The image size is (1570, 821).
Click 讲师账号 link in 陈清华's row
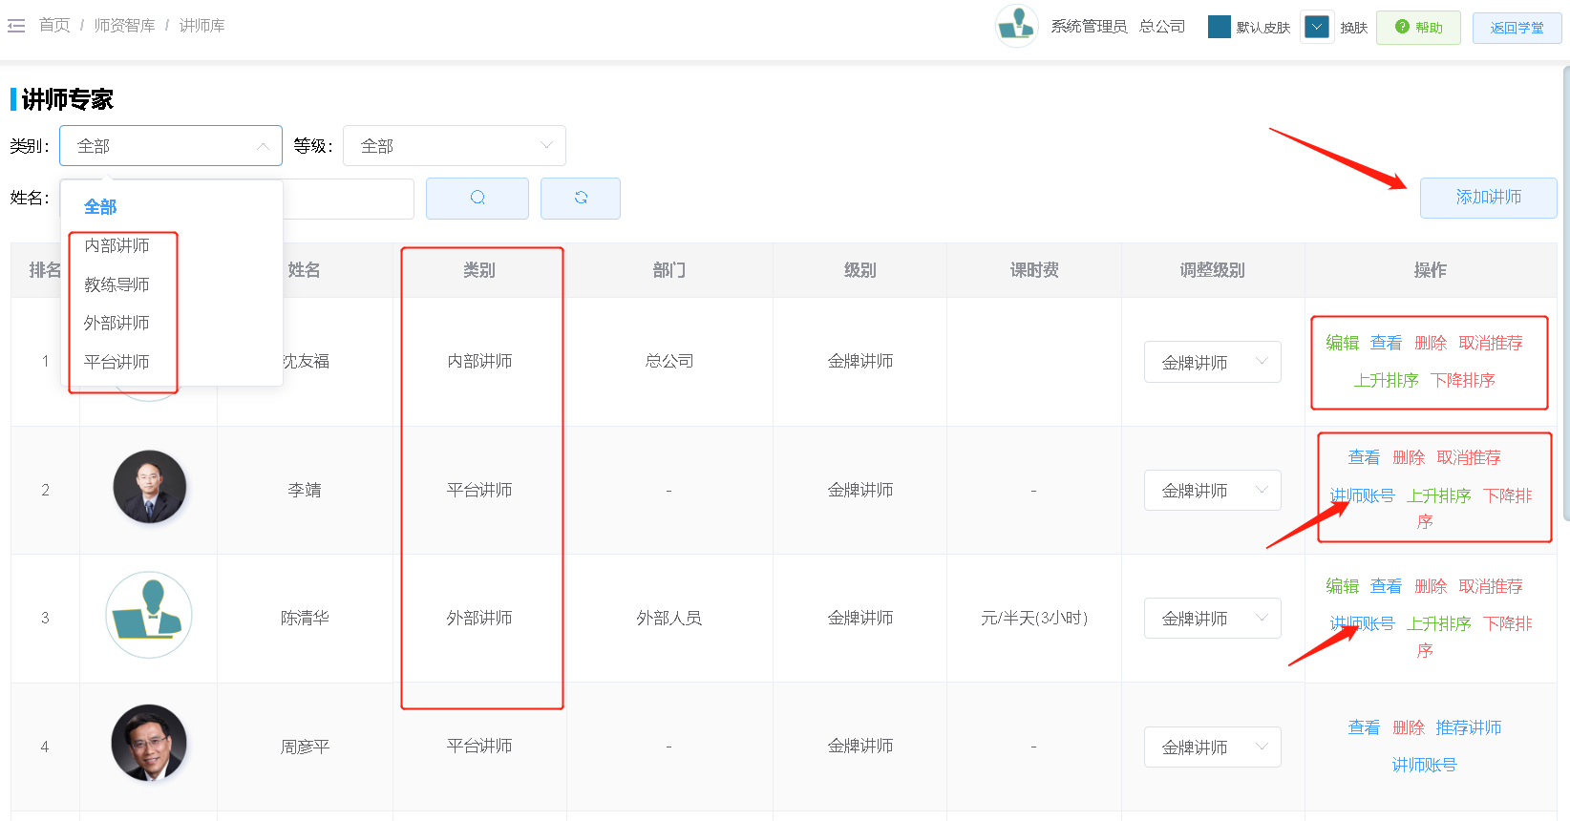point(1362,623)
